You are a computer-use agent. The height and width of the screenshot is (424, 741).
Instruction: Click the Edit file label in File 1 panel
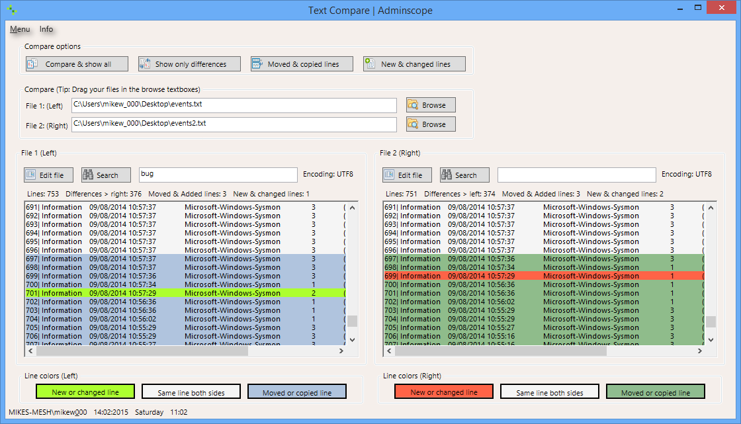pos(52,175)
